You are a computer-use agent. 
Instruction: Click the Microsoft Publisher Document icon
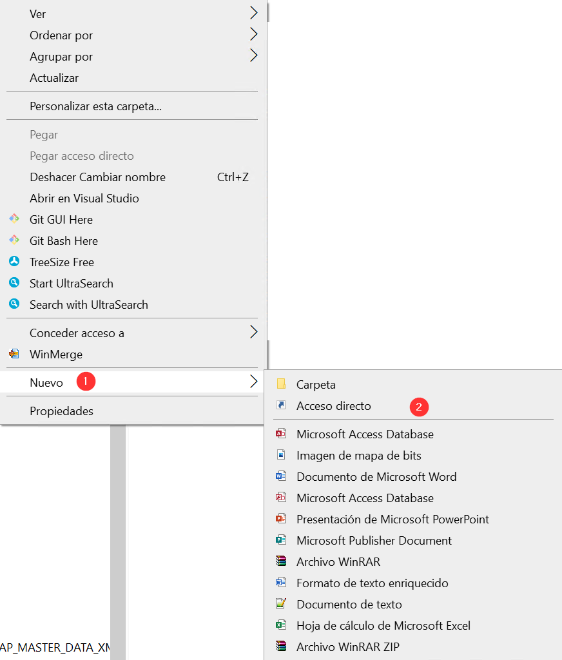point(281,539)
